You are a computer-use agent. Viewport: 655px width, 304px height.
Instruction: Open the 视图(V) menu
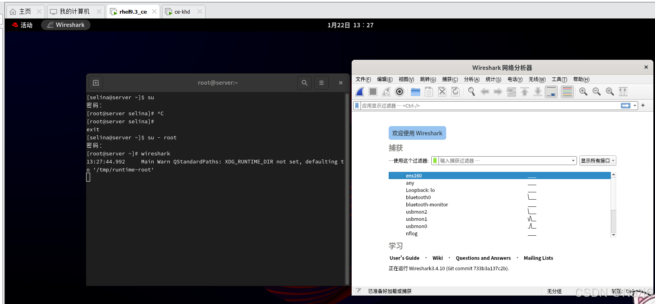pyautogui.click(x=406, y=79)
